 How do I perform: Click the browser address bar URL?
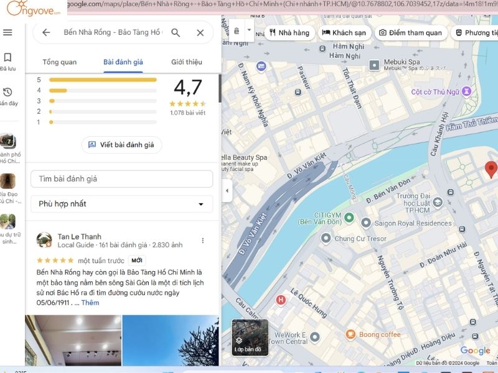tap(283, 5)
